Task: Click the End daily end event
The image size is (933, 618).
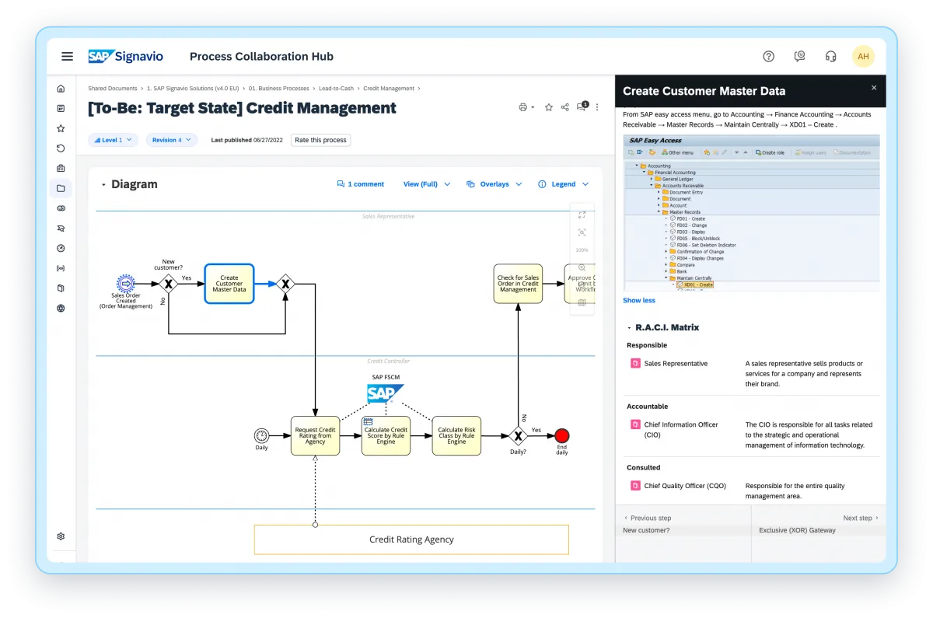Action: 561,436
